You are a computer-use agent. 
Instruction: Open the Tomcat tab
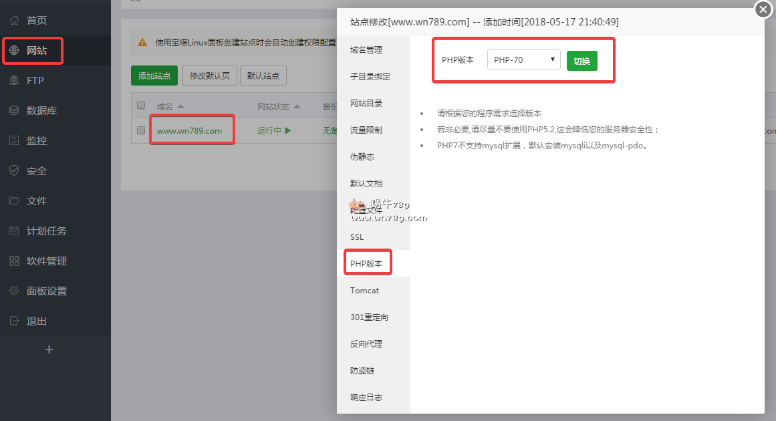[x=365, y=291]
